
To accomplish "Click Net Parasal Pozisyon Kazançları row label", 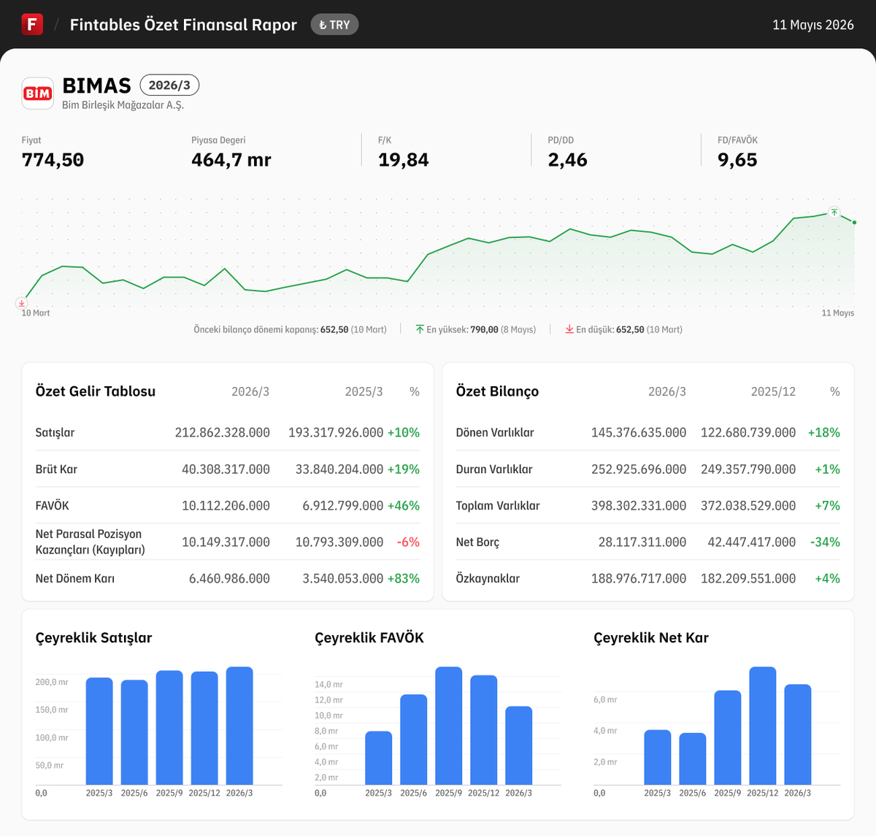I will (x=91, y=542).
